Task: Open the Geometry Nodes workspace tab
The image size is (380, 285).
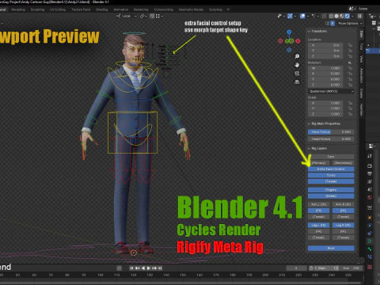Action: [191, 9]
